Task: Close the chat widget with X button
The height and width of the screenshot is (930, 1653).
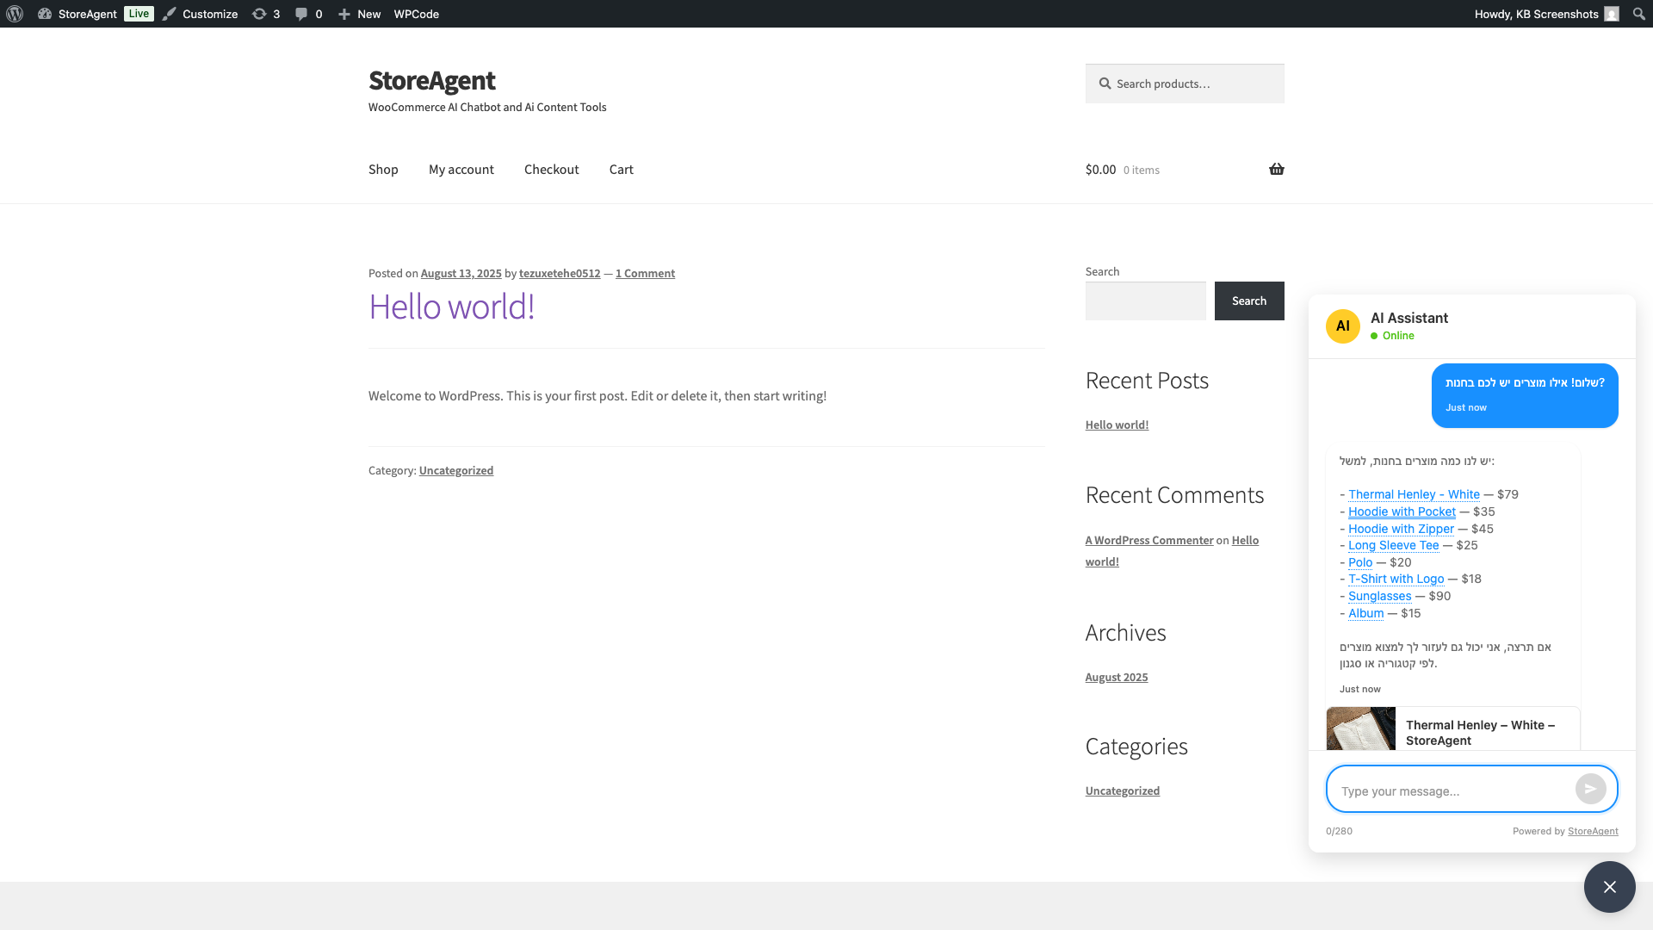Action: 1610,887
